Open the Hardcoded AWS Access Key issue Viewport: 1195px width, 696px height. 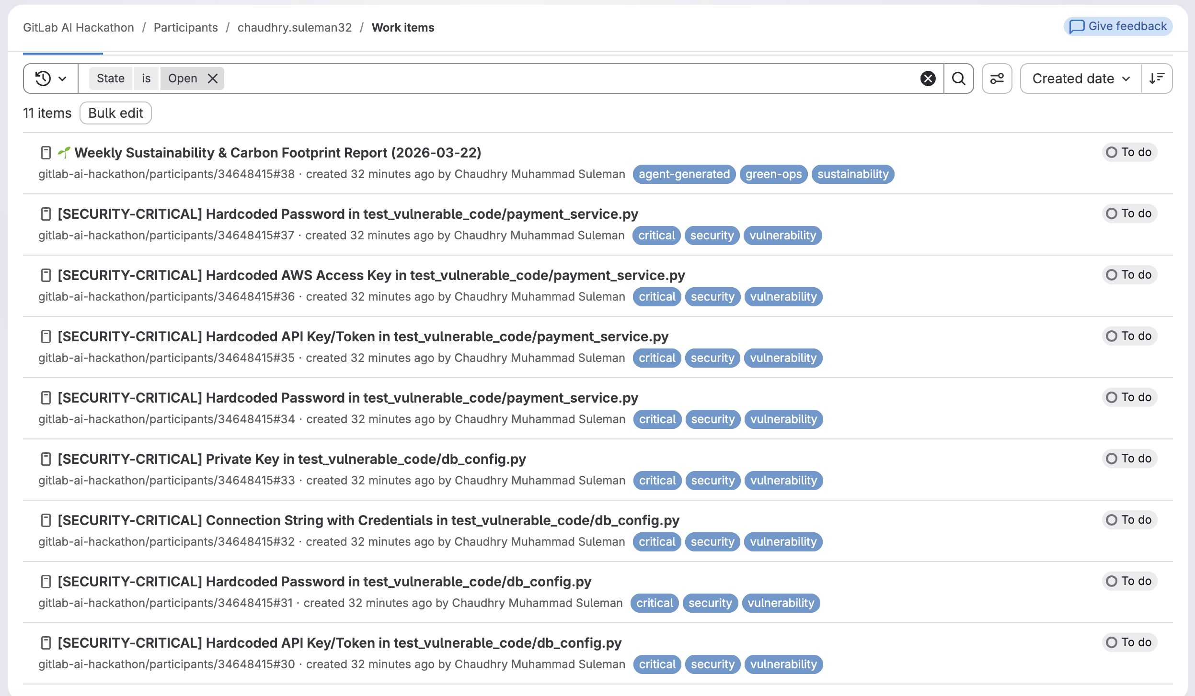371,275
